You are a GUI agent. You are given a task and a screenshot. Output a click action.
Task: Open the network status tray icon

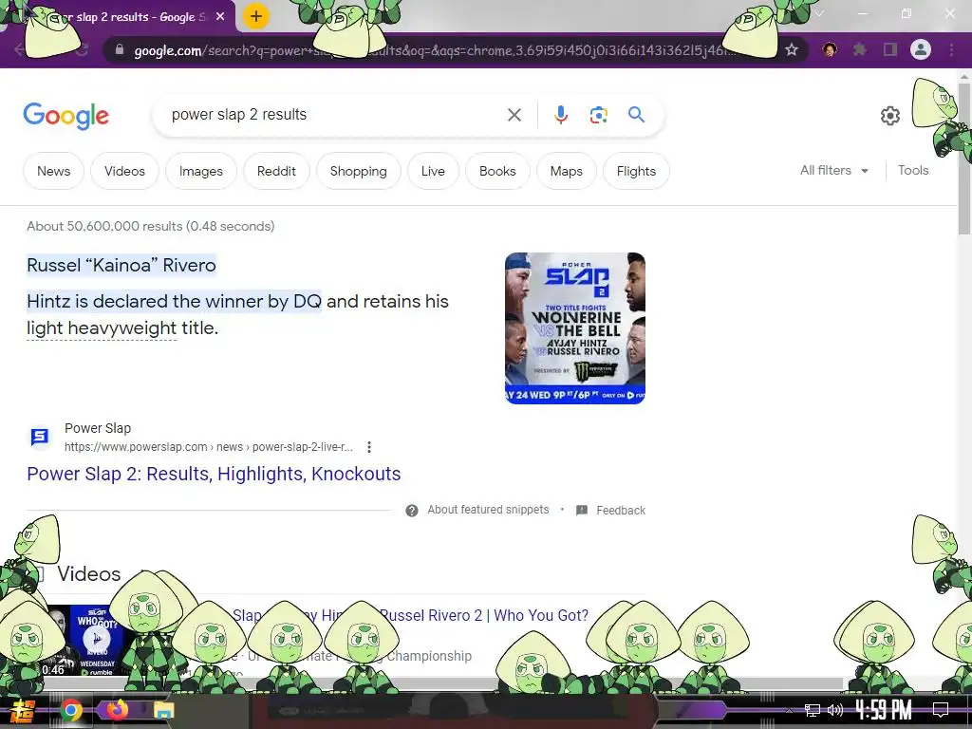pos(812,710)
